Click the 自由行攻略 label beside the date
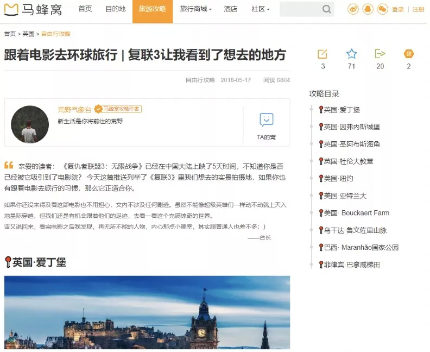 tap(200, 80)
